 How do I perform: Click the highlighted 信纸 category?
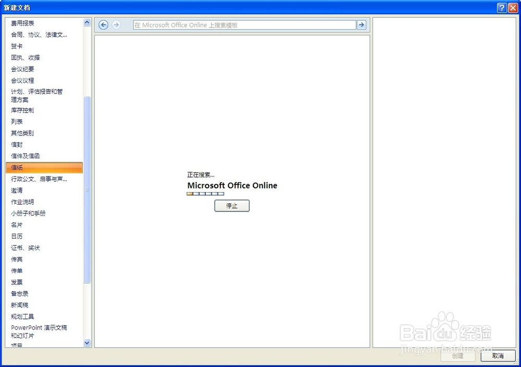pyautogui.click(x=44, y=168)
